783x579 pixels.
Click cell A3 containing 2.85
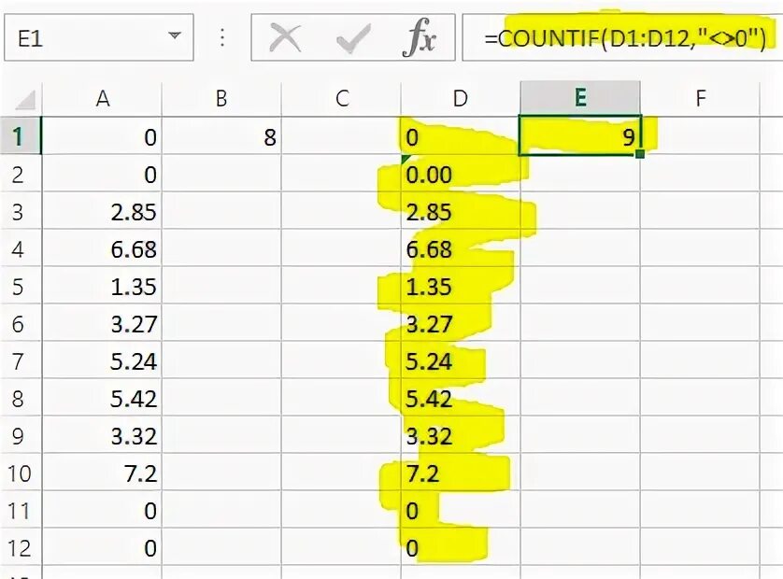pos(103,211)
